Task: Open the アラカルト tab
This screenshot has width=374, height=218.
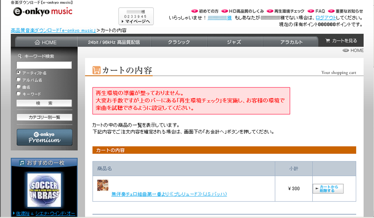Action: 291,42
